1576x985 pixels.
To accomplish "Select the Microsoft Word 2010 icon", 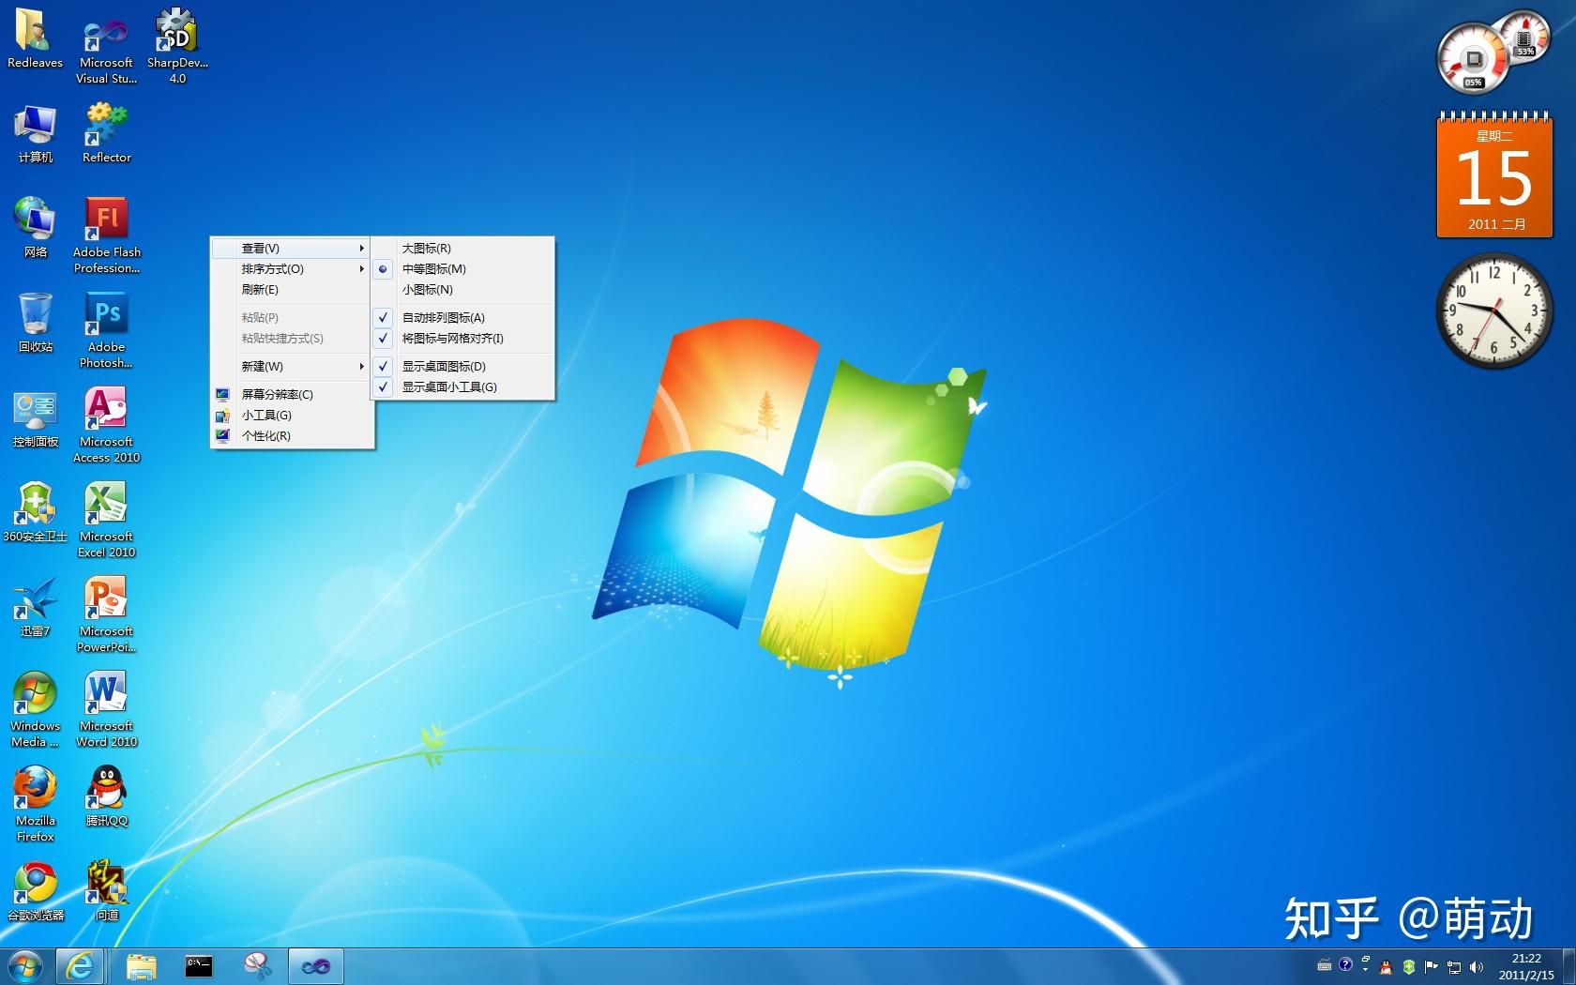I will tap(106, 709).
